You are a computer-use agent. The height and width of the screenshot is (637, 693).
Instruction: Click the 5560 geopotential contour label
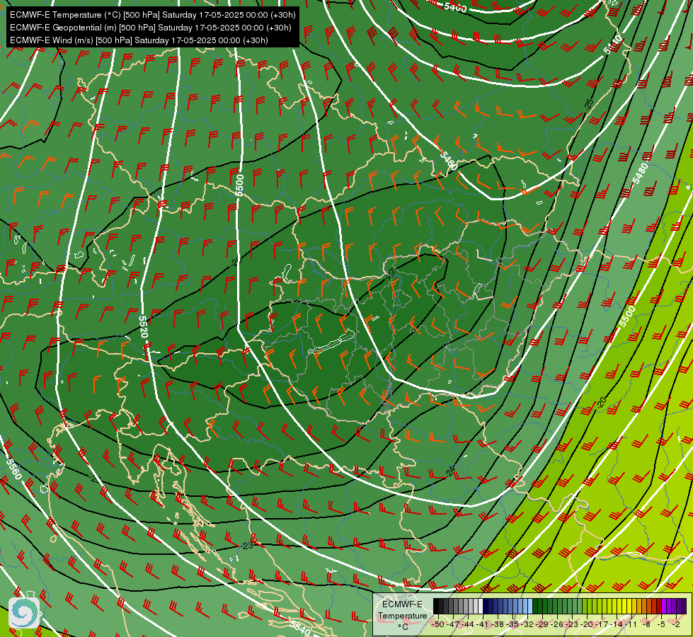pos(13,469)
